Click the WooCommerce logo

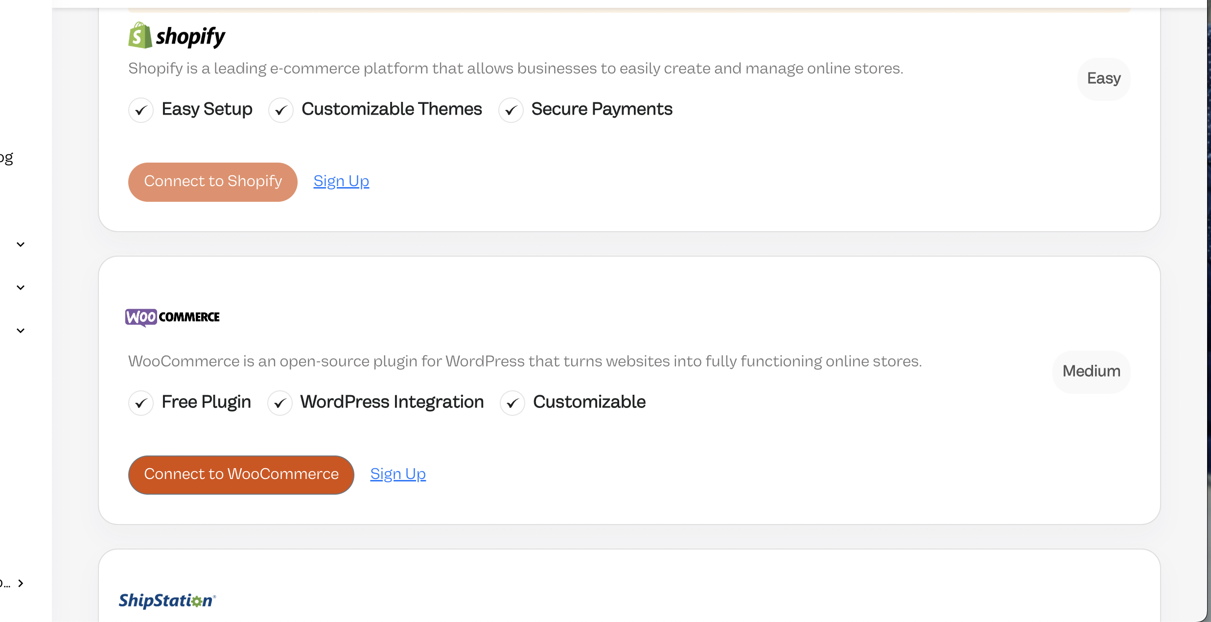pyautogui.click(x=172, y=317)
